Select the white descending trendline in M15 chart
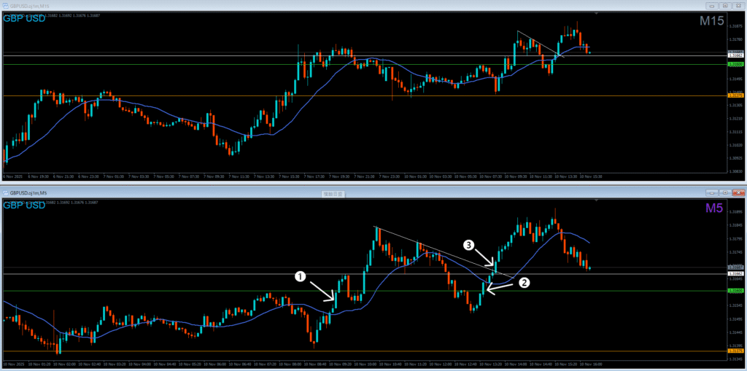Image resolution: width=747 pixels, height=371 pixels. tap(541, 44)
